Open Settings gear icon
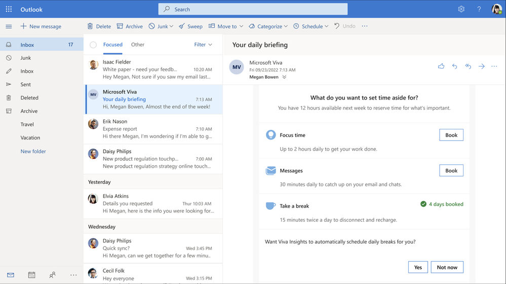This screenshot has width=506, height=284. pyautogui.click(x=461, y=9)
